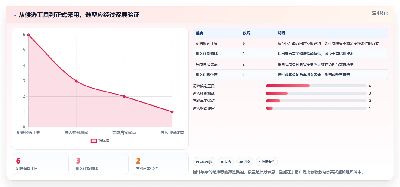400x187 pixels.
Task: Click the 维度 column header in the table
Action: pos(200,33)
